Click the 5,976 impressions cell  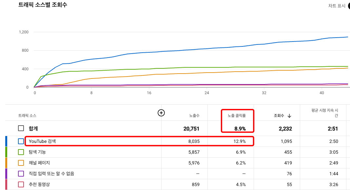194,163
